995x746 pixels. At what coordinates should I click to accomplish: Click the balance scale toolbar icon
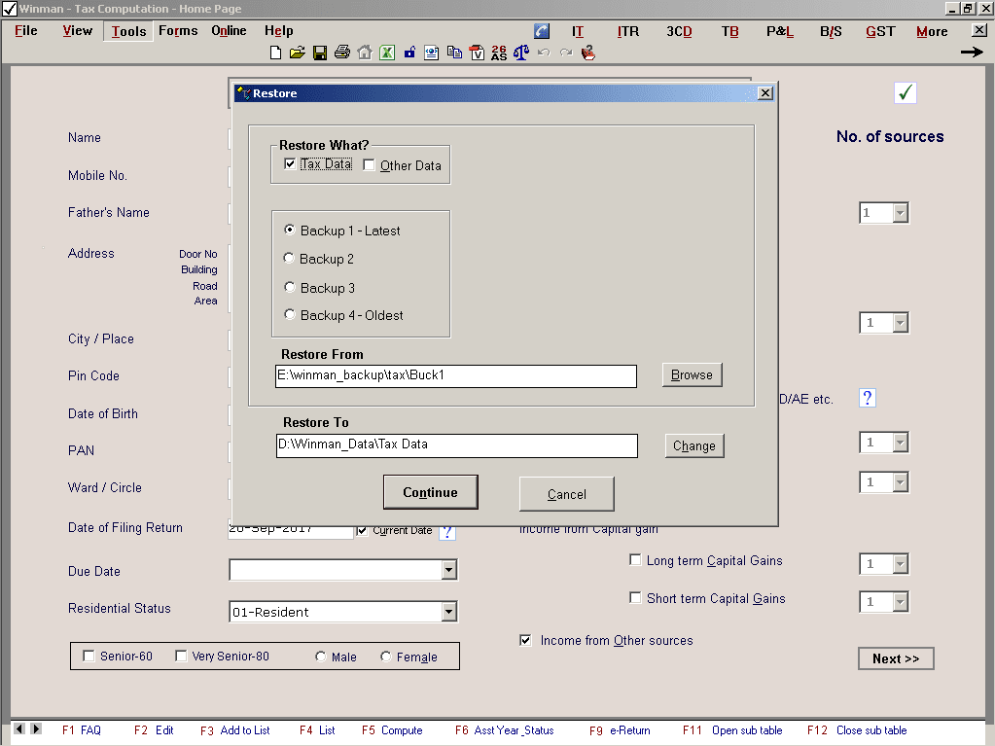[x=521, y=53]
